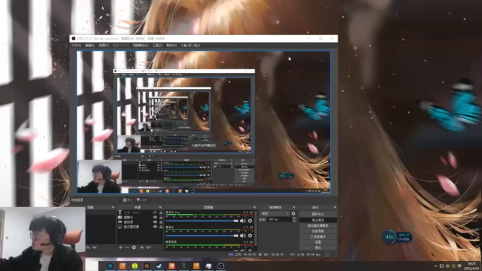Open transition properties gear icon
The width and height of the screenshot is (482, 271).
coord(293,214)
